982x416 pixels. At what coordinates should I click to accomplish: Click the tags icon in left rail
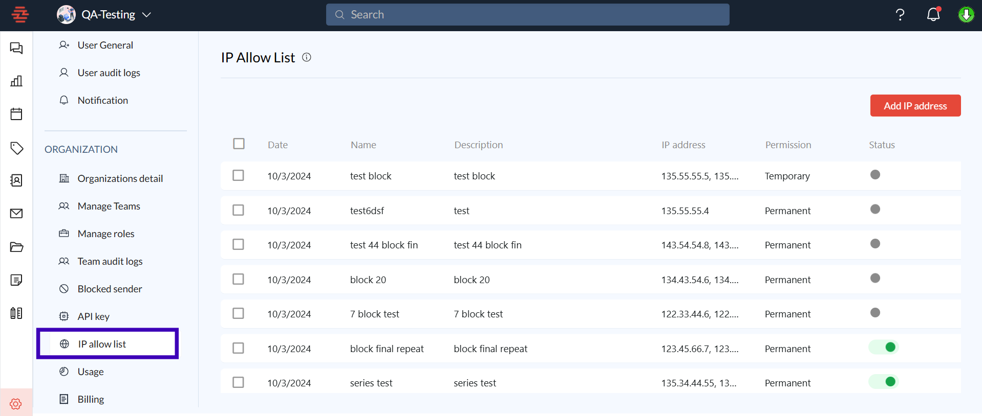tap(16, 148)
